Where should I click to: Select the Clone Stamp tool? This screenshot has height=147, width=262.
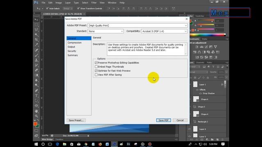36,60
